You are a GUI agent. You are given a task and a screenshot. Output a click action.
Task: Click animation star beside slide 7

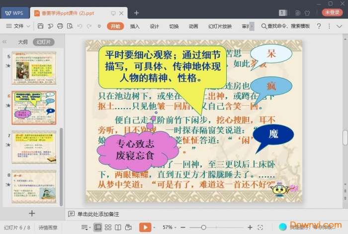coord(8,145)
